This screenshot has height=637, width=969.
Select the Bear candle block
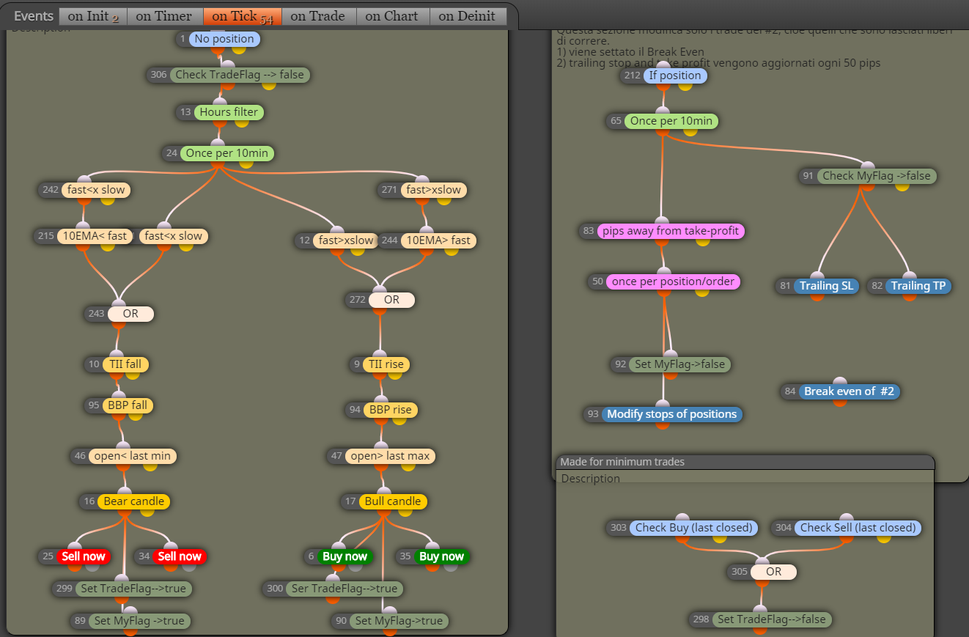pos(133,501)
